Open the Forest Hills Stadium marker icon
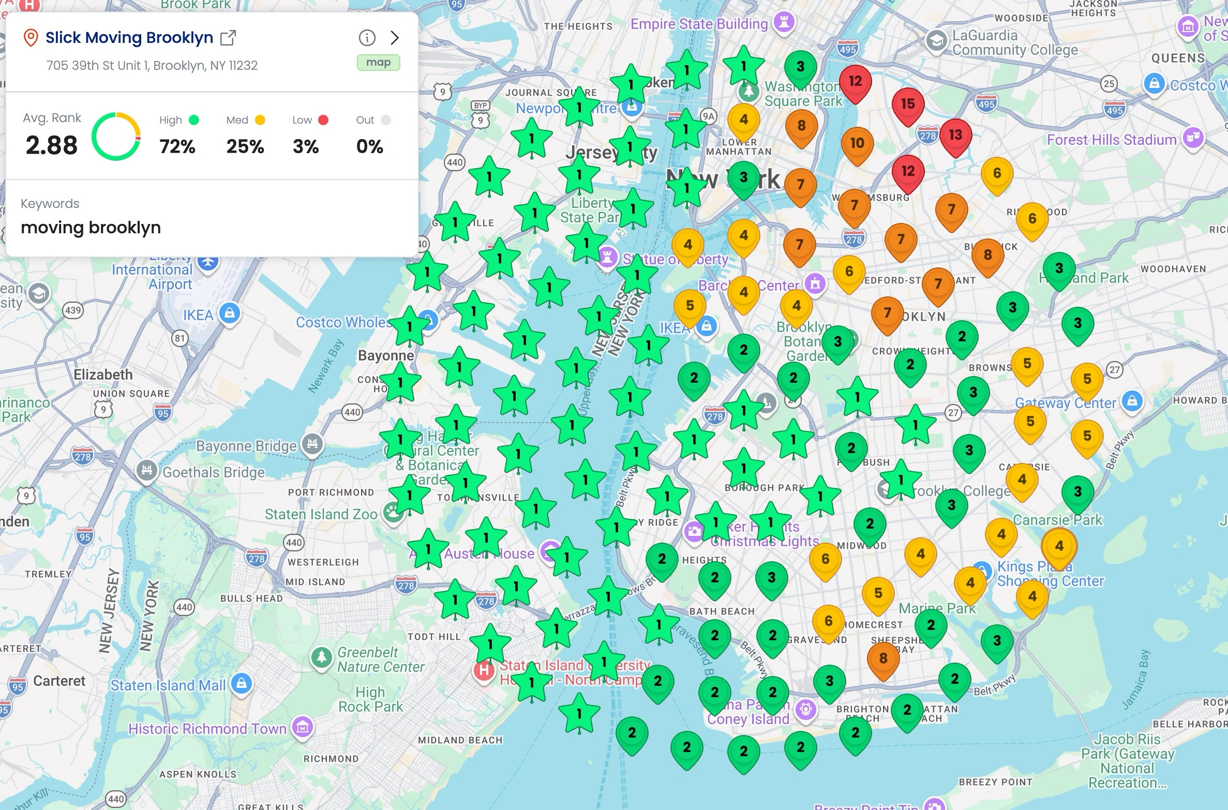The image size is (1228, 810). tap(1193, 138)
